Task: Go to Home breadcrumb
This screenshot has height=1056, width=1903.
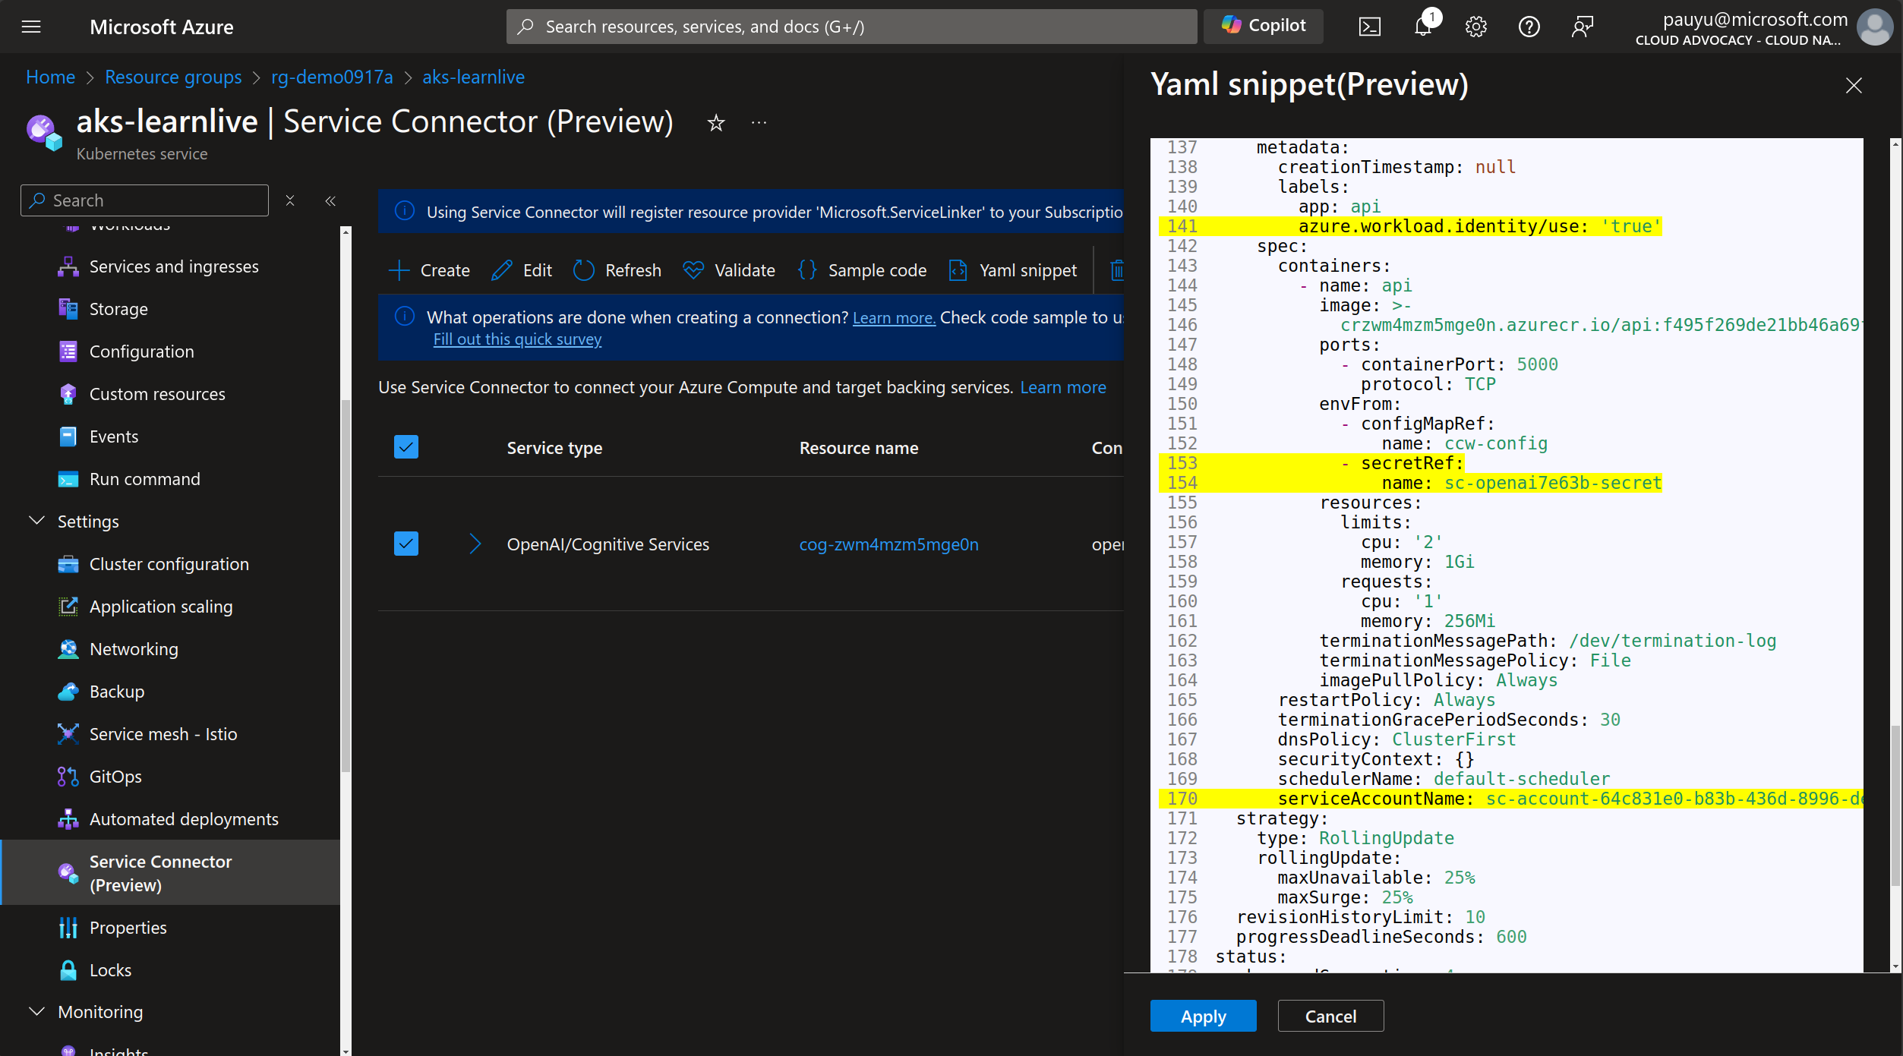Action: point(50,77)
